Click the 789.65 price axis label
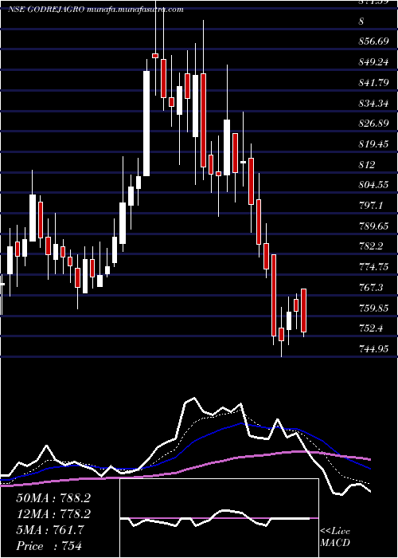The image size is (398, 558). [373, 226]
